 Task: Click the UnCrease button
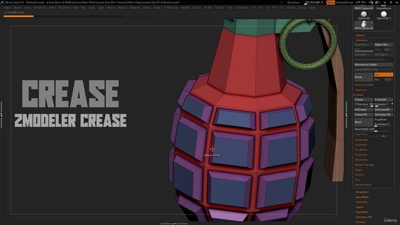coord(364,109)
